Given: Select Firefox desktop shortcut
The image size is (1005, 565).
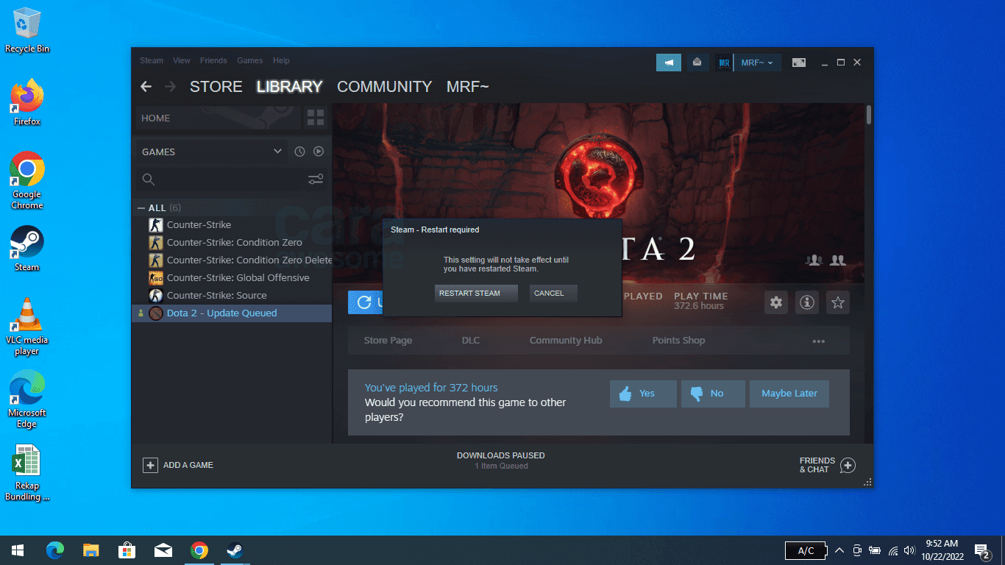Looking at the screenshot, I should [x=27, y=102].
